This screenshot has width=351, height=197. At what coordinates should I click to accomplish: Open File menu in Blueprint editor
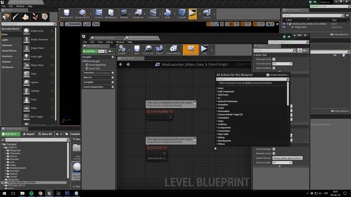point(85,42)
